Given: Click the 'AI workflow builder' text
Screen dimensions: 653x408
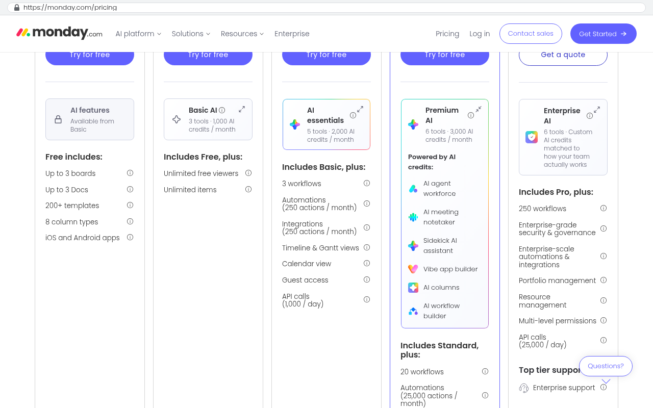Looking at the screenshot, I should pyautogui.click(x=442, y=311).
